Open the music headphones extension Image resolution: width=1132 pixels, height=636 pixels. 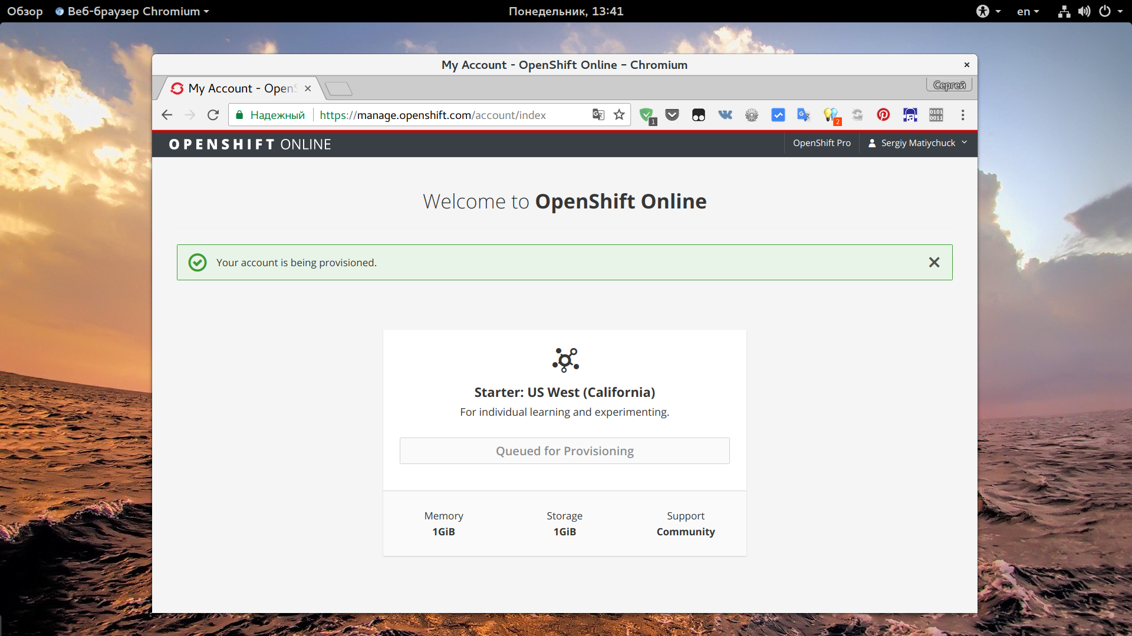point(910,115)
